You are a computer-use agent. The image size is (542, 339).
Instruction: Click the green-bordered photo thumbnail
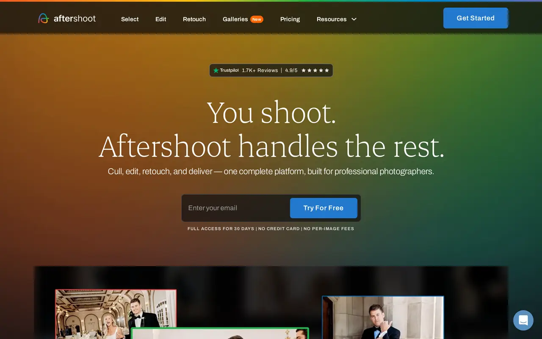[x=220, y=333]
